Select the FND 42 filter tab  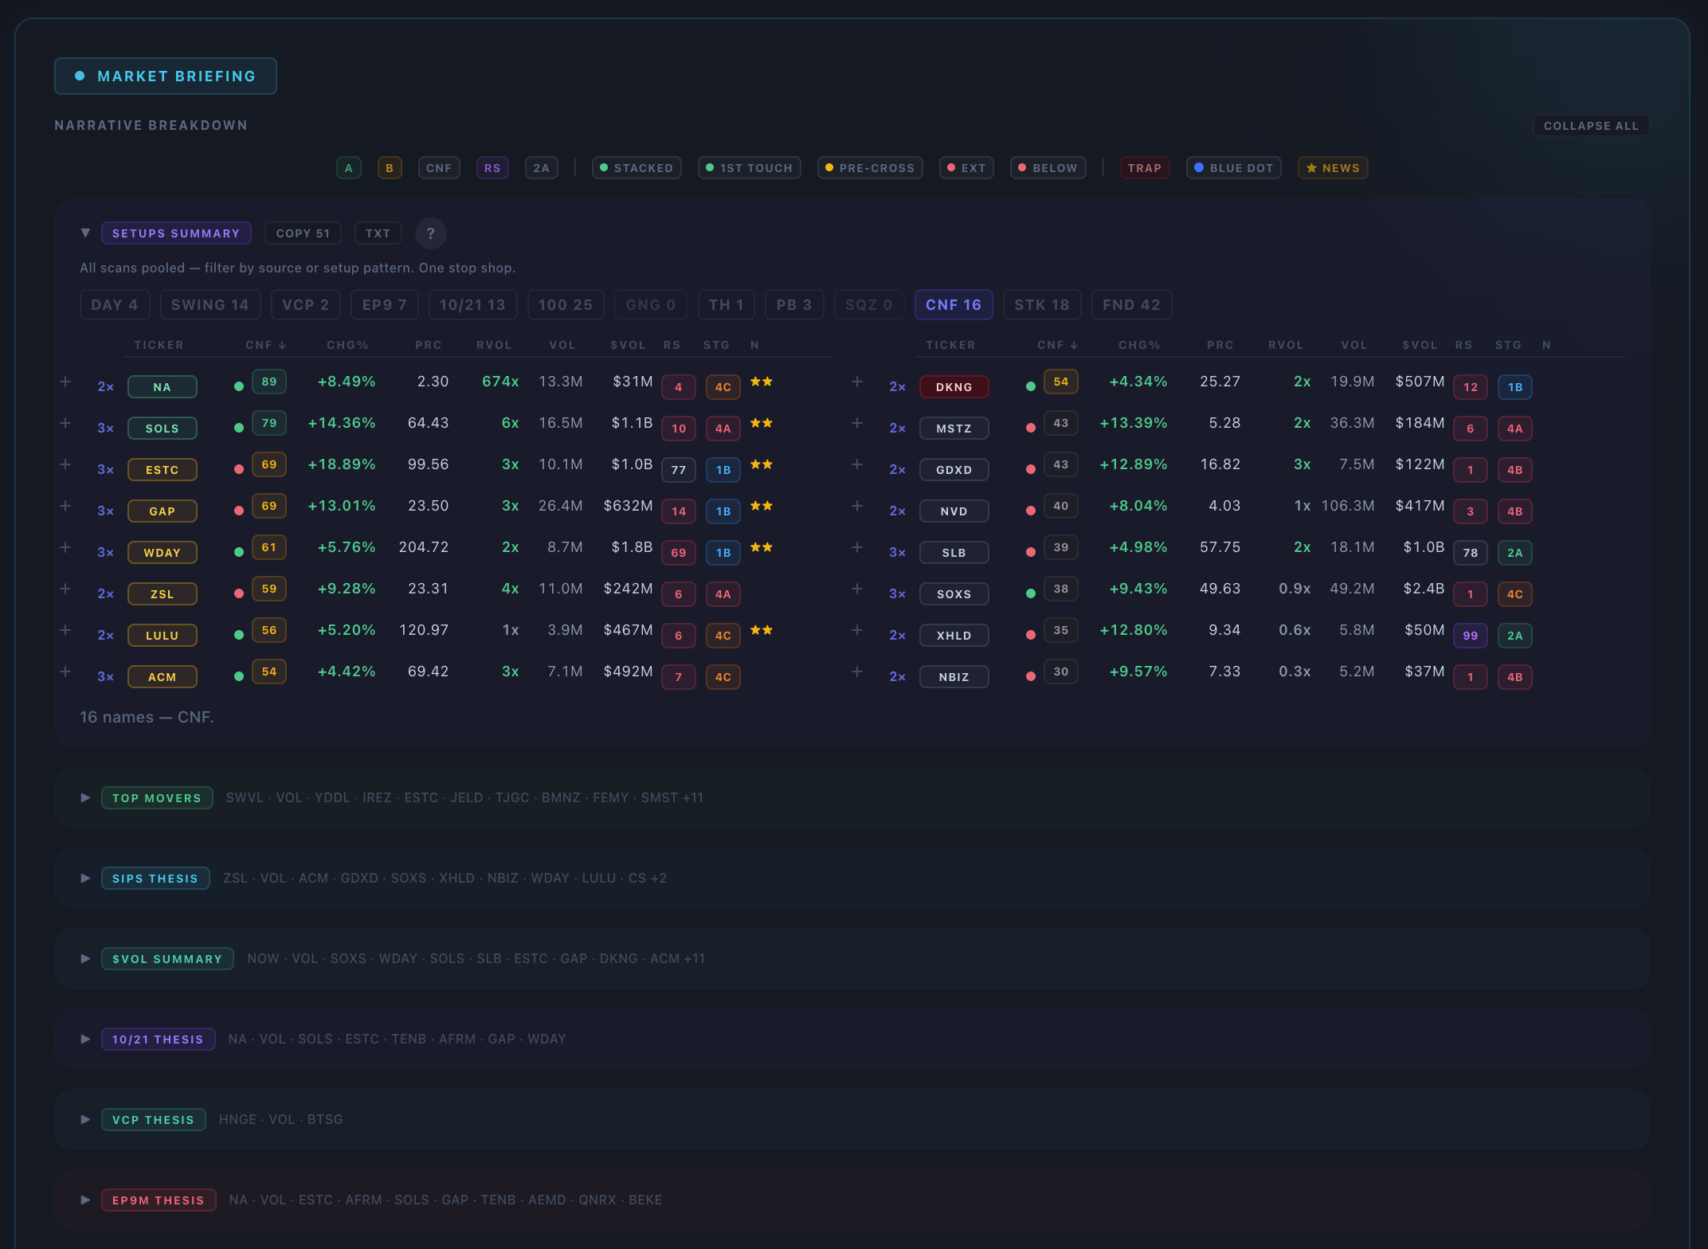tap(1132, 304)
